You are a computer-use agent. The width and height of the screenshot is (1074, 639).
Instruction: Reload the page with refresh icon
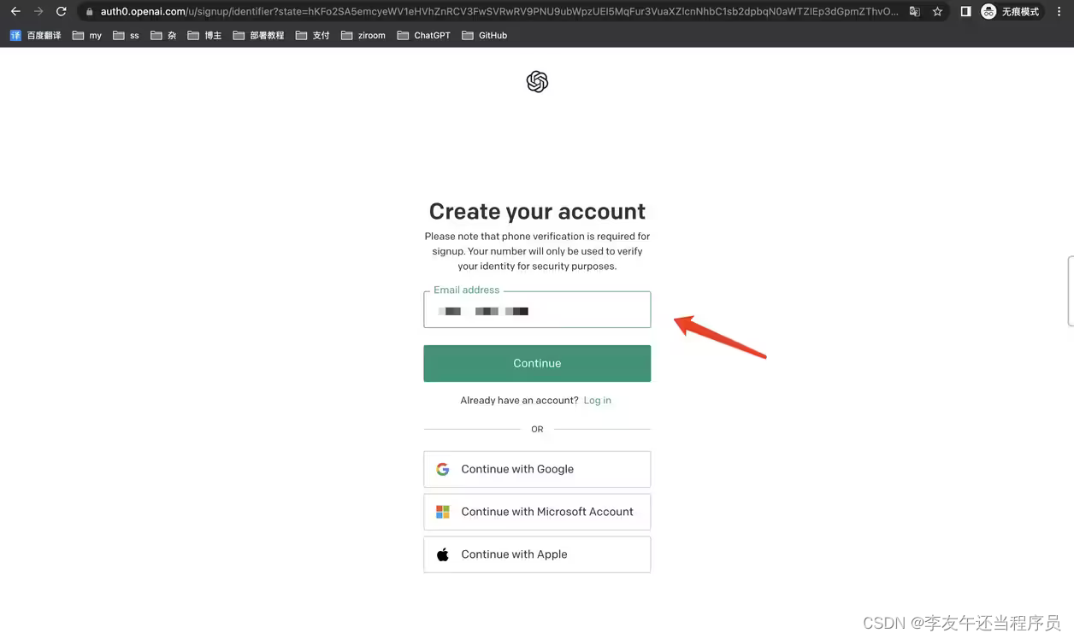coord(62,12)
